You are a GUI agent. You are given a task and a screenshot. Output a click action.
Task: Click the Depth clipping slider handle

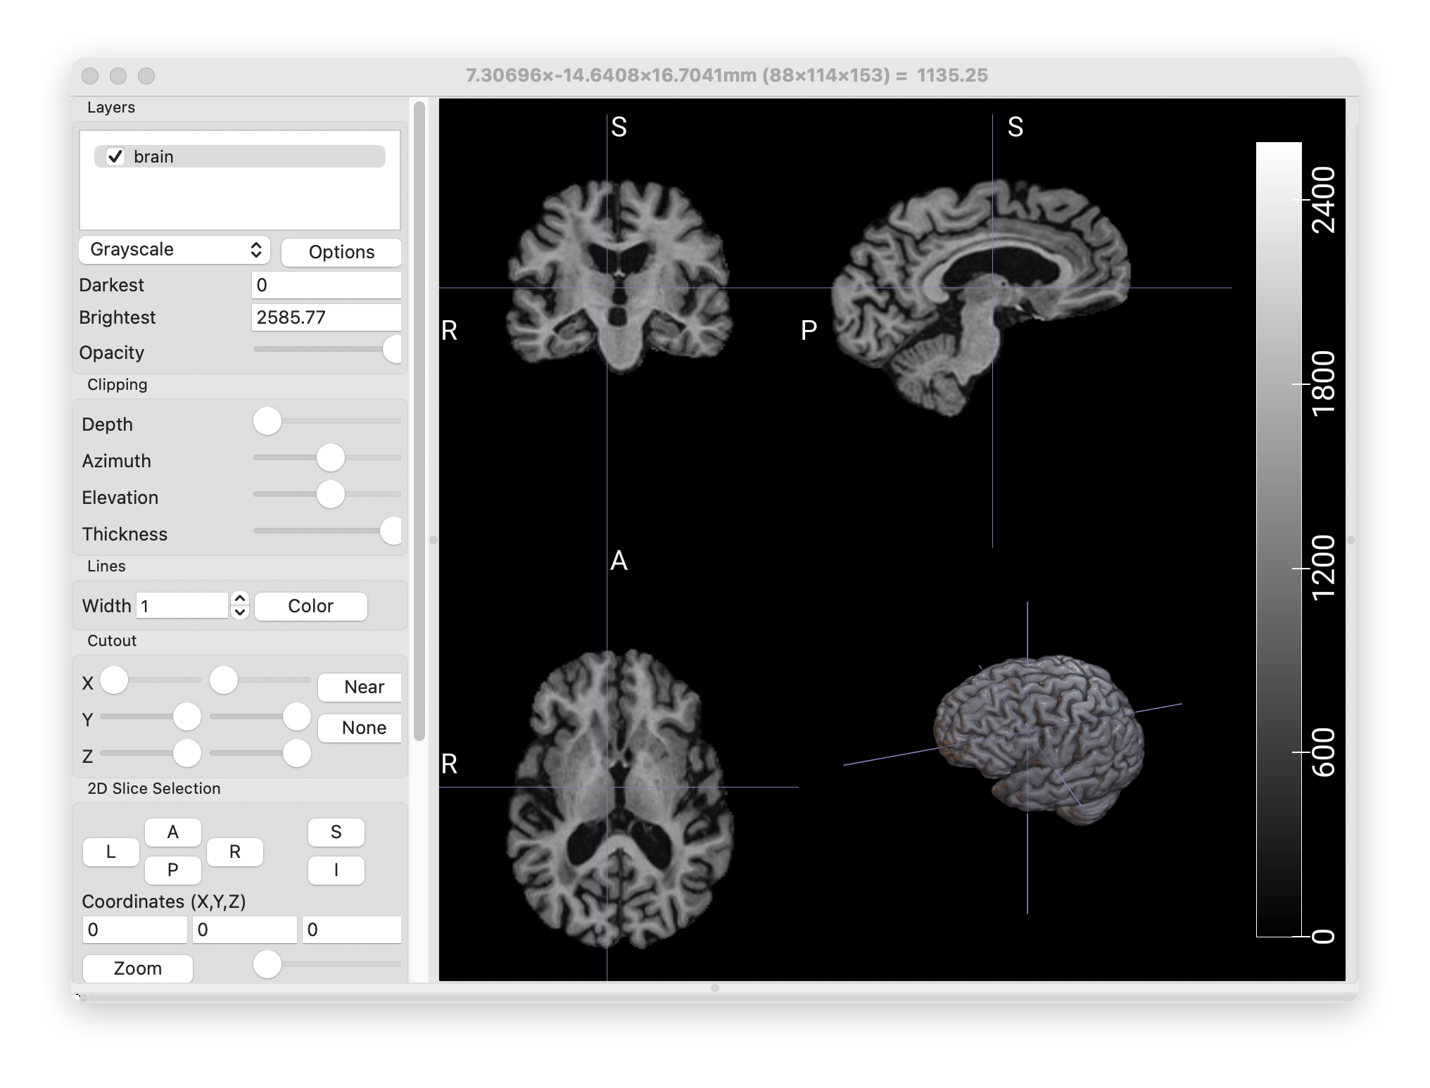click(x=267, y=422)
